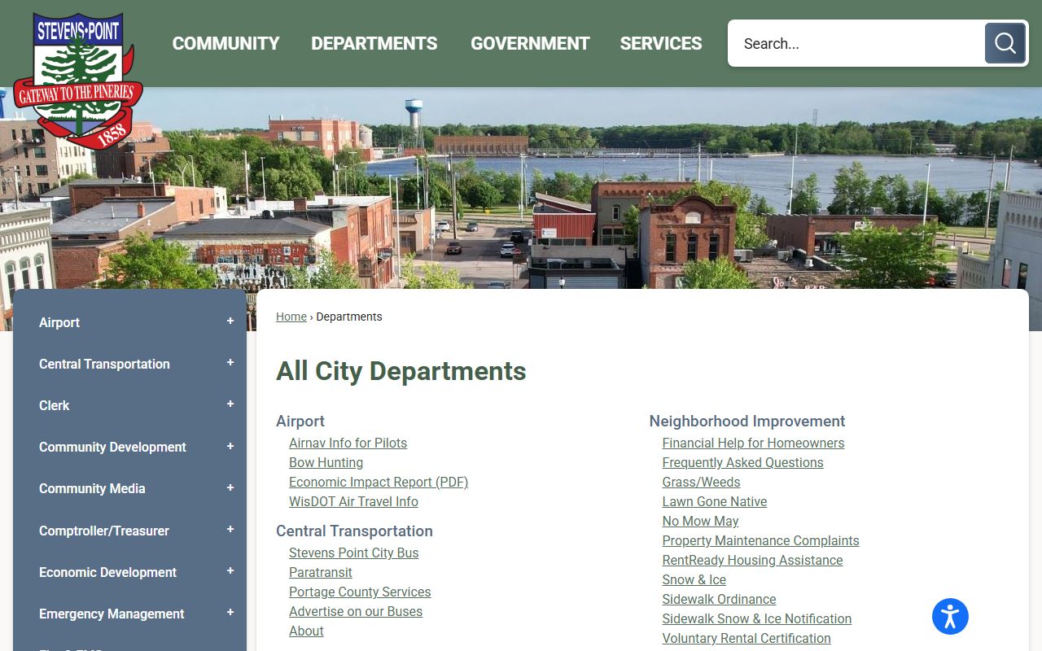
Task: Click the magnifying glass search button
Action: pyautogui.click(x=1005, y=43)
